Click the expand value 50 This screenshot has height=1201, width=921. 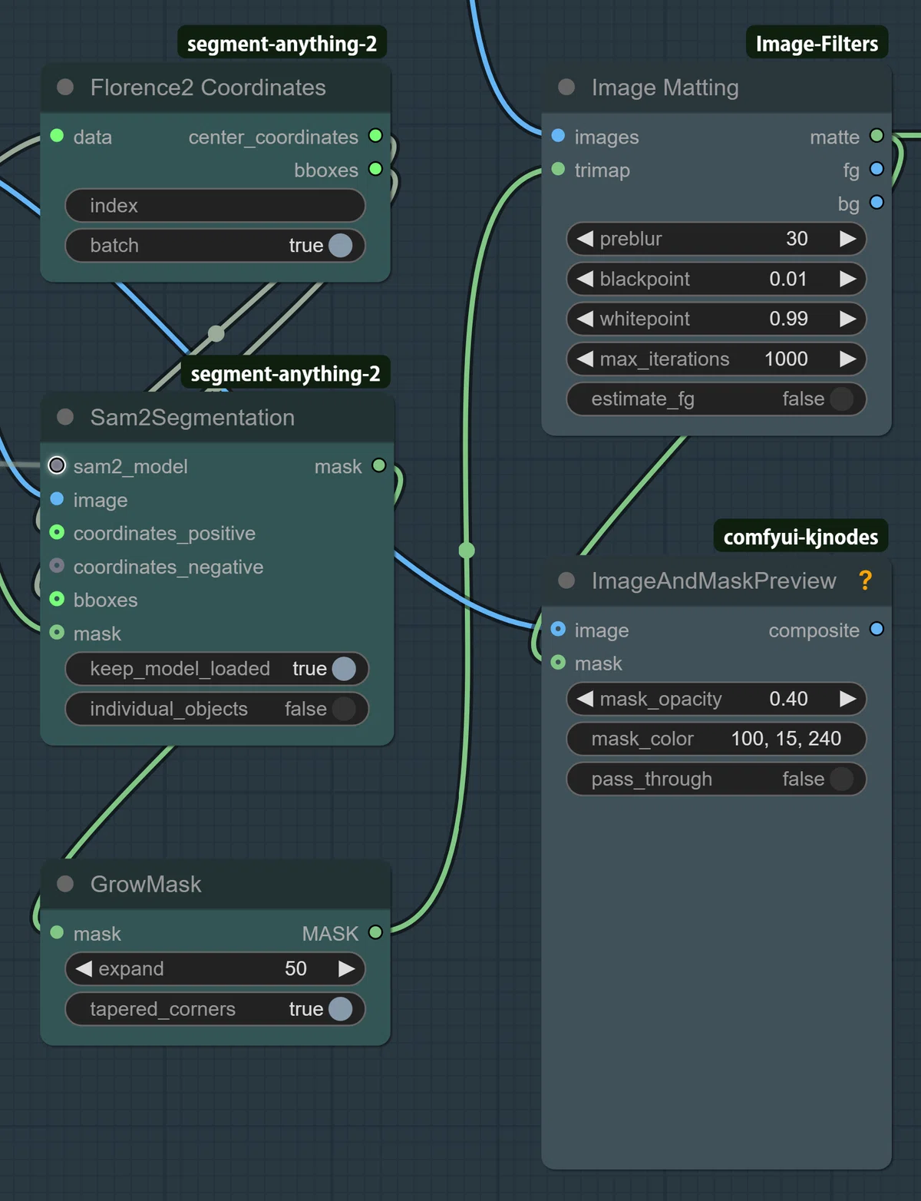(x=295, y=969)
